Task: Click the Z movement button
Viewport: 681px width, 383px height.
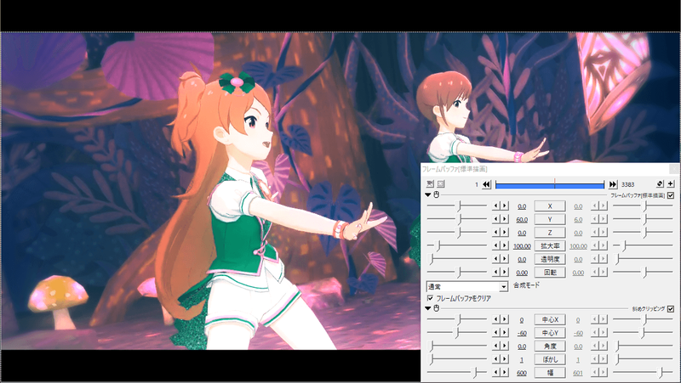Action: [x=550, y=233]
